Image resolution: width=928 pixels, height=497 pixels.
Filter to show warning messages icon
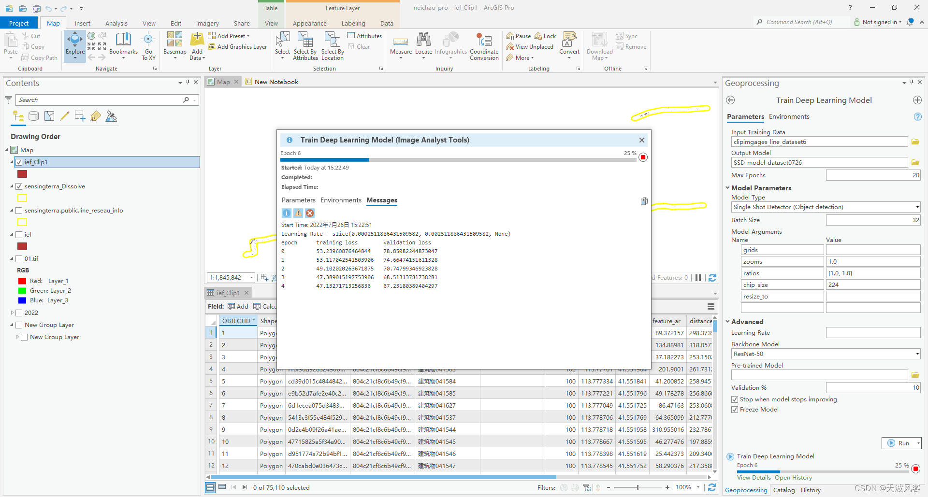pos(298,213)
